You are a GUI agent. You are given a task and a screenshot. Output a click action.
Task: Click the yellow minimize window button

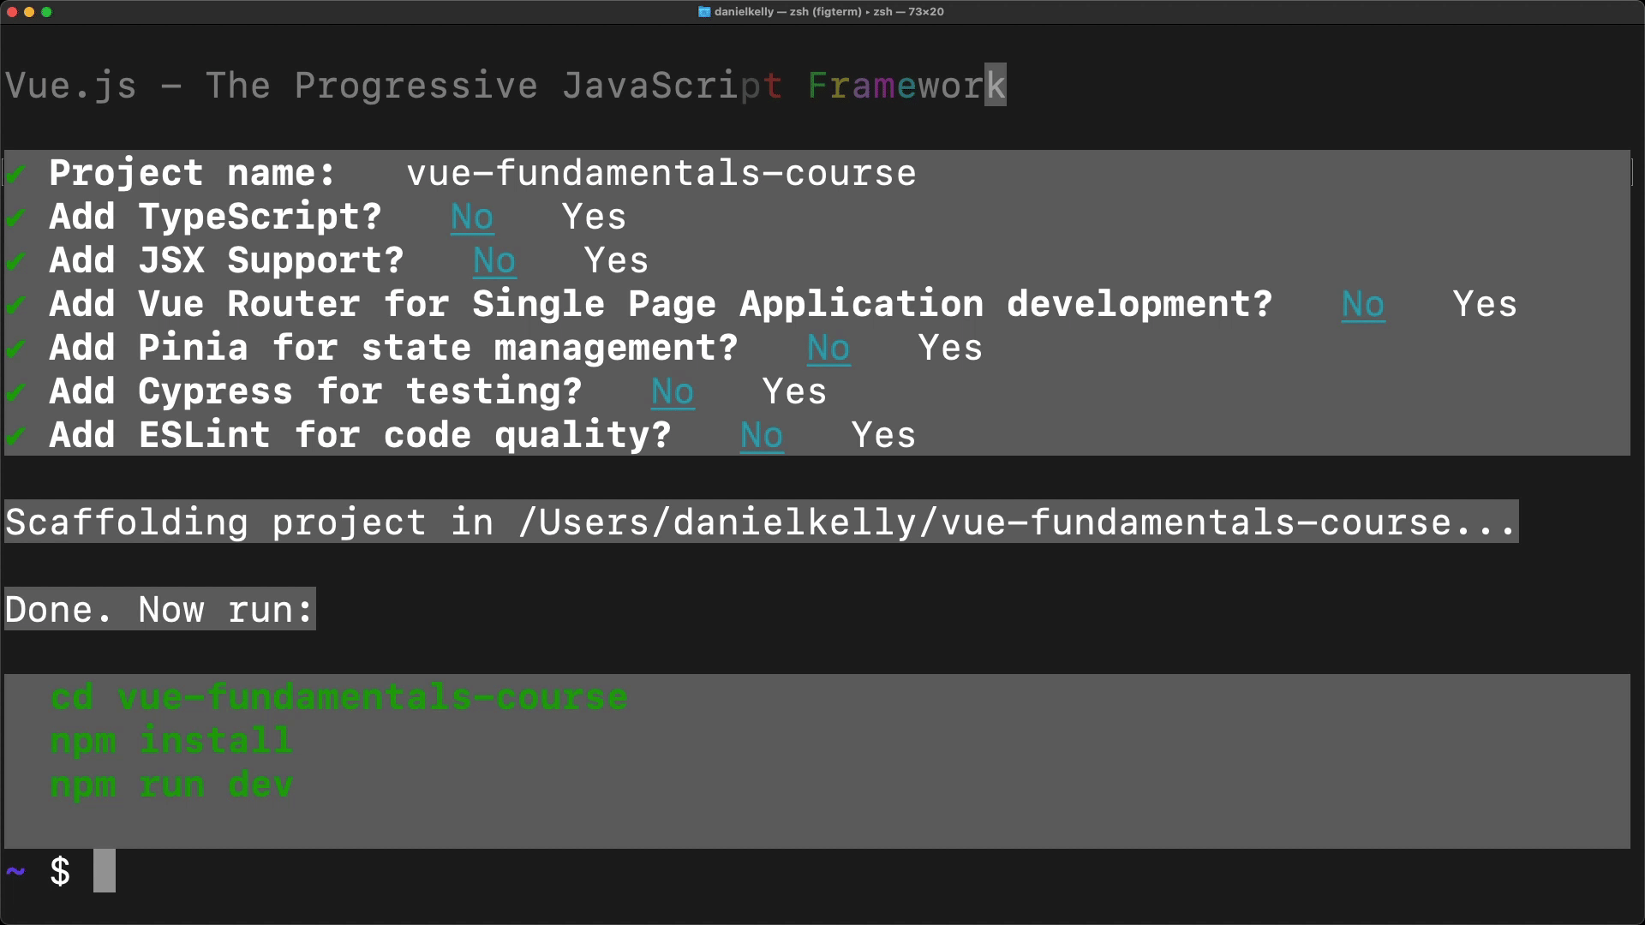tap(29, 12)
